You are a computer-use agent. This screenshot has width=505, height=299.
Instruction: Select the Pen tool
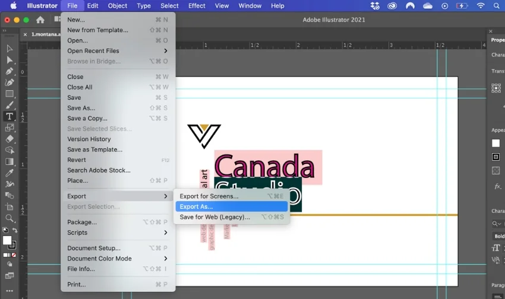click(x=10, y=71)
